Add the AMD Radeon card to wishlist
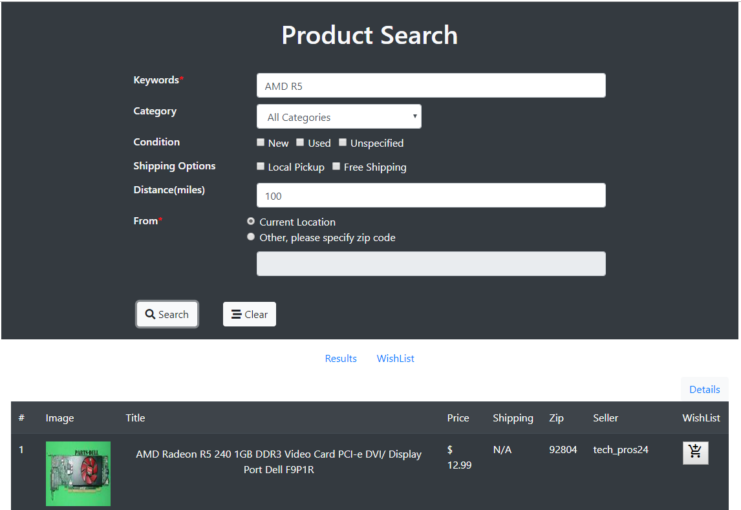741x510 pixels. tap(695, 453)
